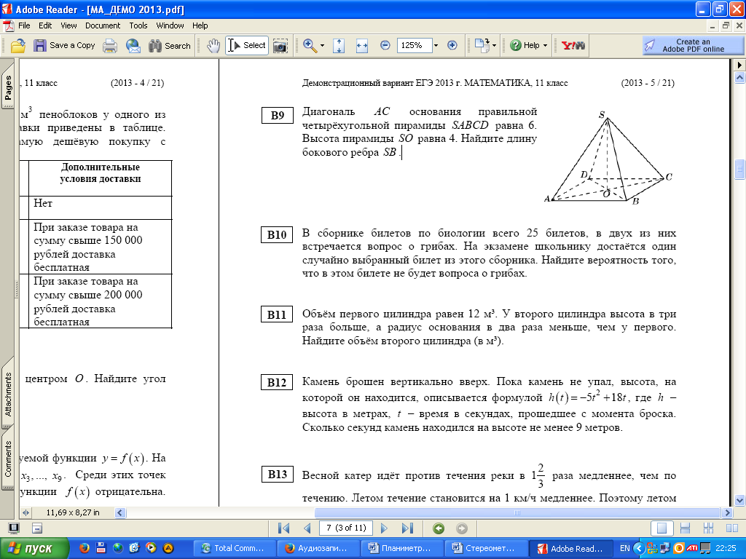
Task: Click the rotate/pages view icon
Action: (482, 46)
